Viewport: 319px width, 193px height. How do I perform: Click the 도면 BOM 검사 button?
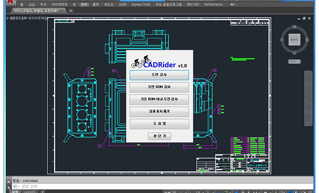pyautogui.click(x=159, y=87)
